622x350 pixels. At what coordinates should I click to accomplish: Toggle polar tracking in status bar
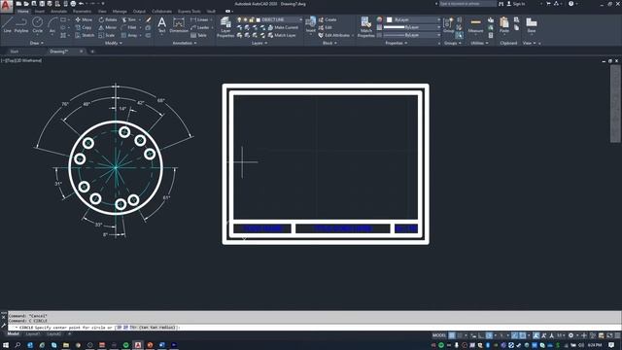point(489,335)
